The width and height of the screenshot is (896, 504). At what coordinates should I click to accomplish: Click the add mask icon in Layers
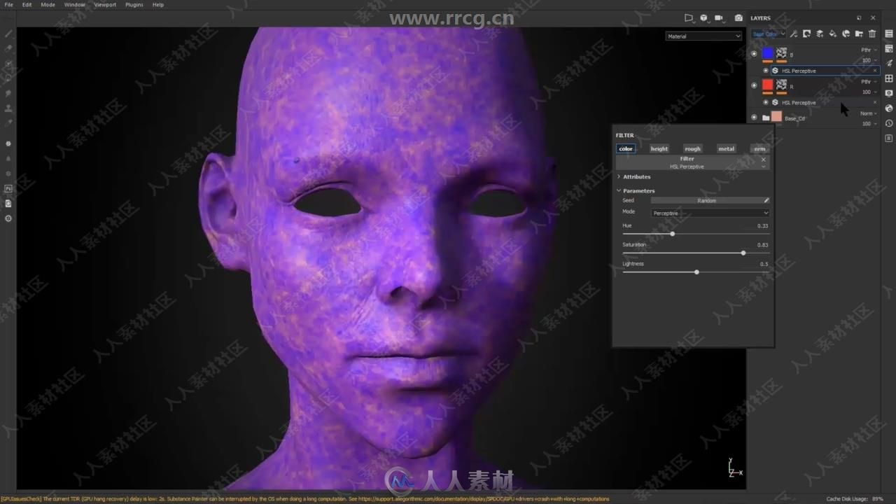point(806,34)
